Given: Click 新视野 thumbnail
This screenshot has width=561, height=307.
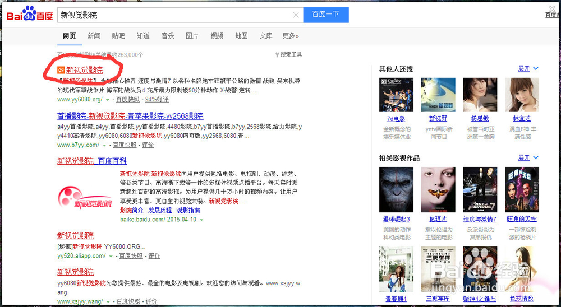Looking at the screenshot, I should pyautogui.click(x=438, y=95).
